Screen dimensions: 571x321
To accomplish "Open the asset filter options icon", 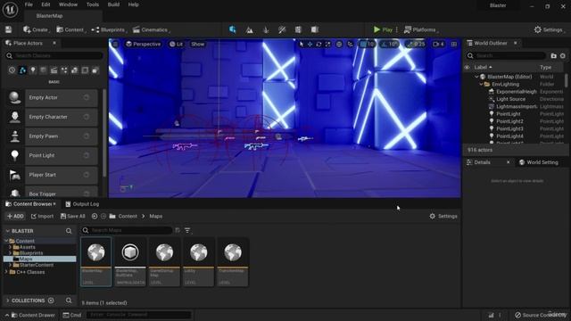I will tap(187, 230).
